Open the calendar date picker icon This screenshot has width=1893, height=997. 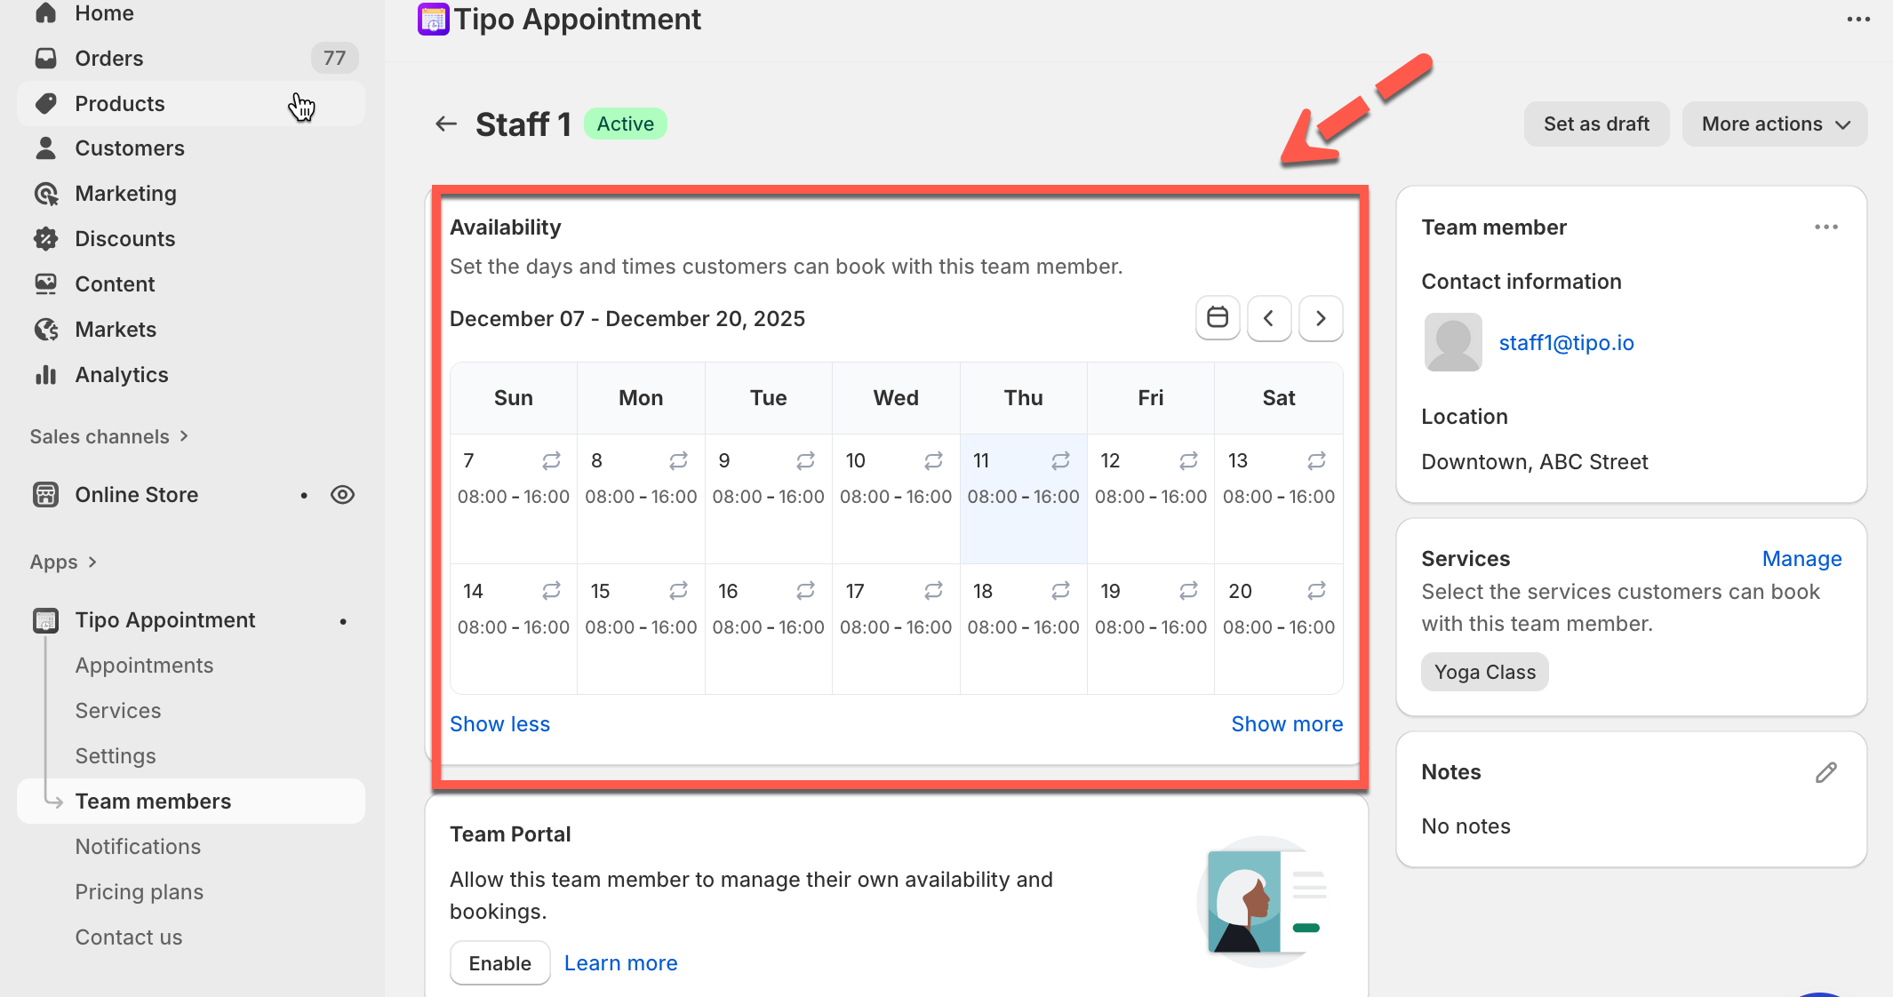(x=1218, y=318)
